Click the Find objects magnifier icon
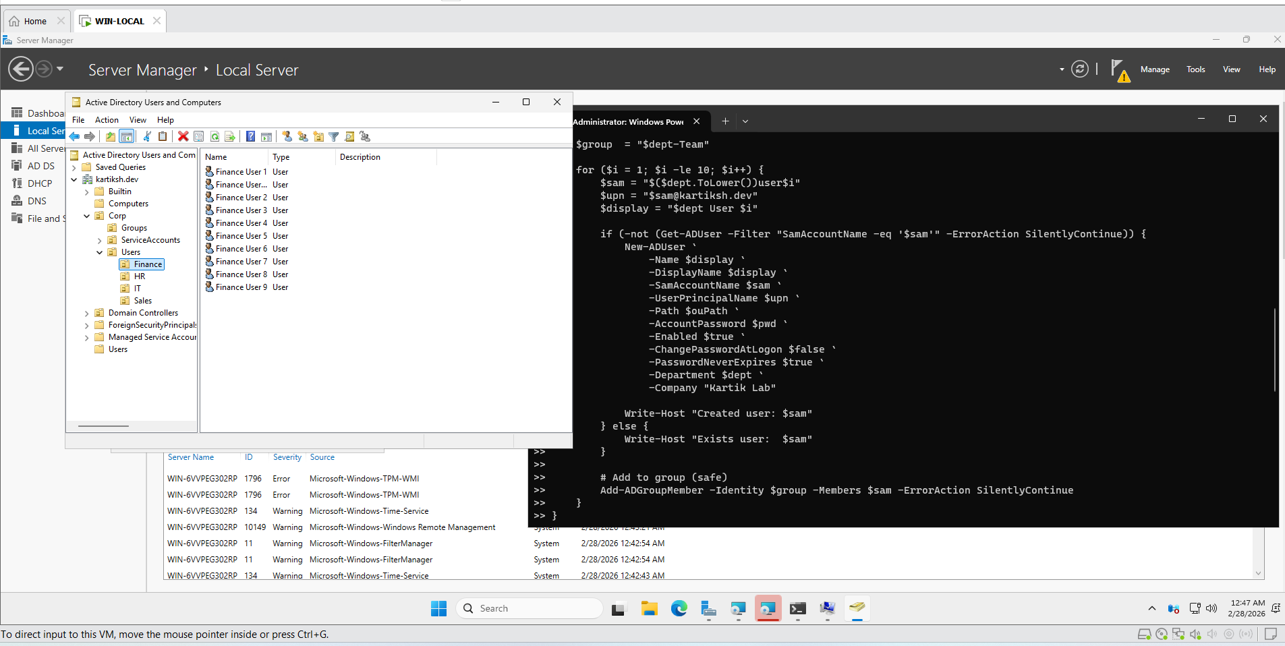1285x646 pixels. pos(349,137)
